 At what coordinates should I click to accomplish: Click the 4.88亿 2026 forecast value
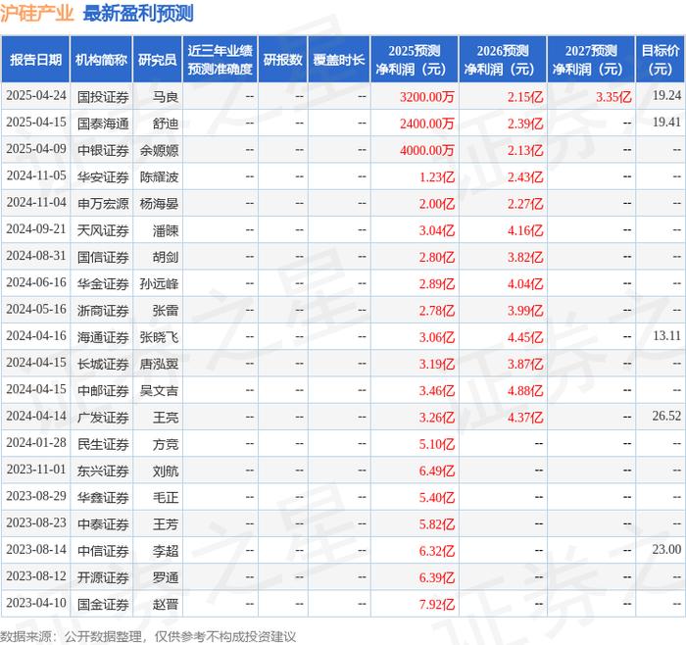coord(525,390)
